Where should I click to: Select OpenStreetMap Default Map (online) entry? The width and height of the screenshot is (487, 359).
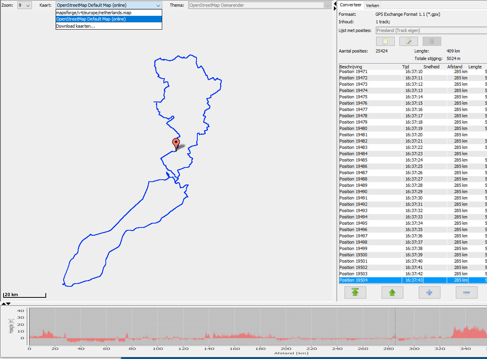click(91, 19)
